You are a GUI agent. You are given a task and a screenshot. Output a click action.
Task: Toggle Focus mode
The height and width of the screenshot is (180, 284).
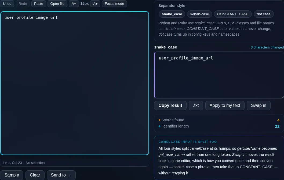point(114,3)
